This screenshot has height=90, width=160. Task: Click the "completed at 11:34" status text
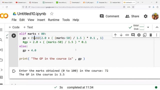point(80,87)
